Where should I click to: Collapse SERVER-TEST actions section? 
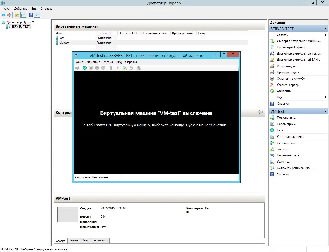point(325,29)
